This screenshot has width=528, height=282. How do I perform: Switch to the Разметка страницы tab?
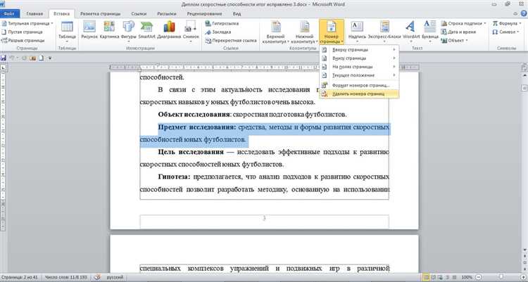[101, 14]
